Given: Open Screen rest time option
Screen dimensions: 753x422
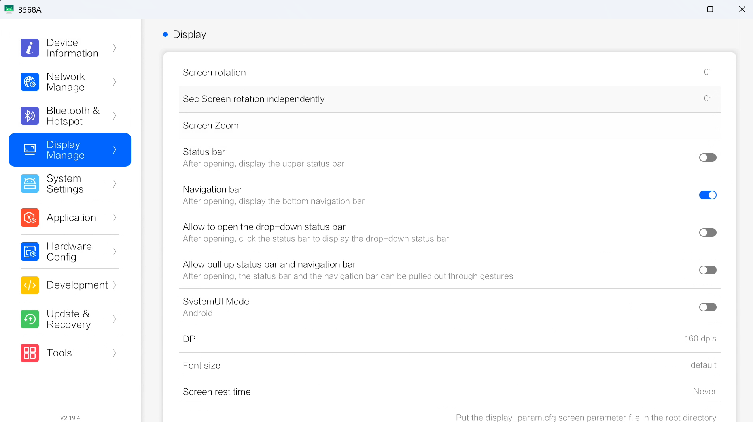Looking at the screenshot, I should tap(449, 392).
